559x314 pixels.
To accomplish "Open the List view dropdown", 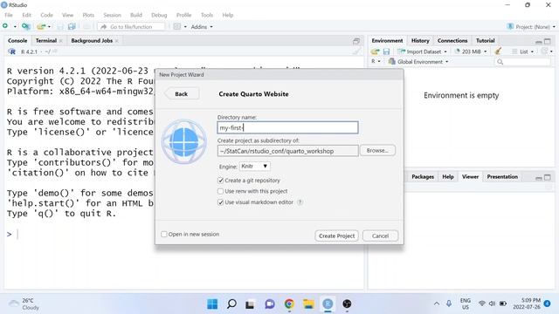I will [x=523, y=51].
